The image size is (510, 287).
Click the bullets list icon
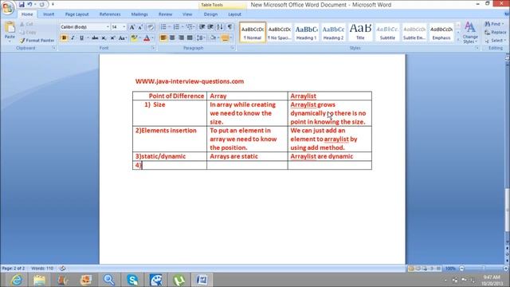[163, 27]
